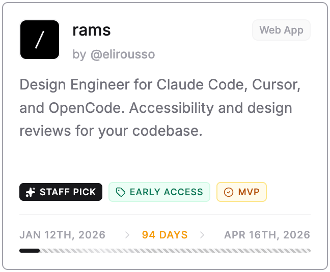
Task: Click the JAN 12TH, 2026 start date
Action: click(x=63, y=235)
